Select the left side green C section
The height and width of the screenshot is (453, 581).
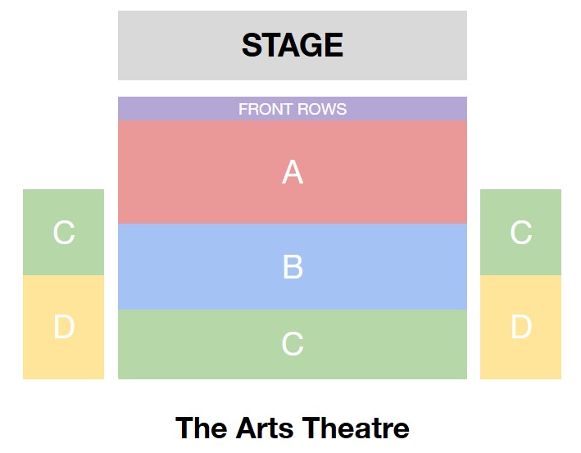63,233
